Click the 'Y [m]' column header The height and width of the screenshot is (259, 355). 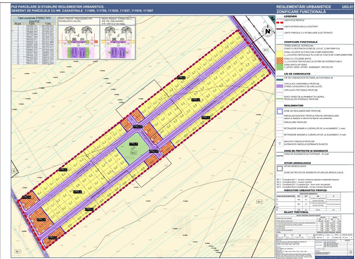(48, 24)
